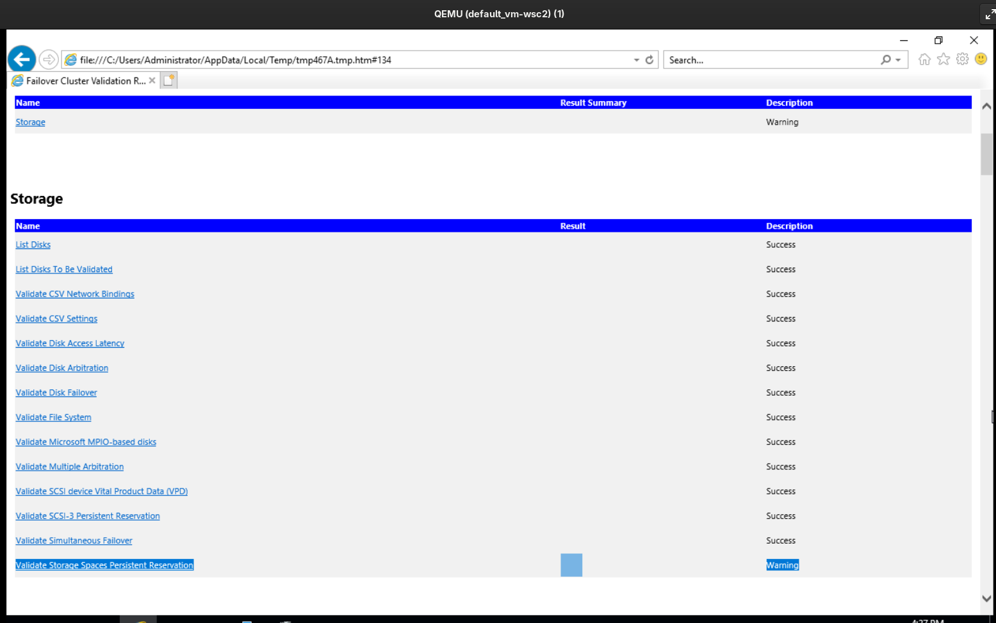The width and height of the screenshot is (996, 623).
Task: Open Validate SCSI device Vital Product Data link
Action: point(102,491)
